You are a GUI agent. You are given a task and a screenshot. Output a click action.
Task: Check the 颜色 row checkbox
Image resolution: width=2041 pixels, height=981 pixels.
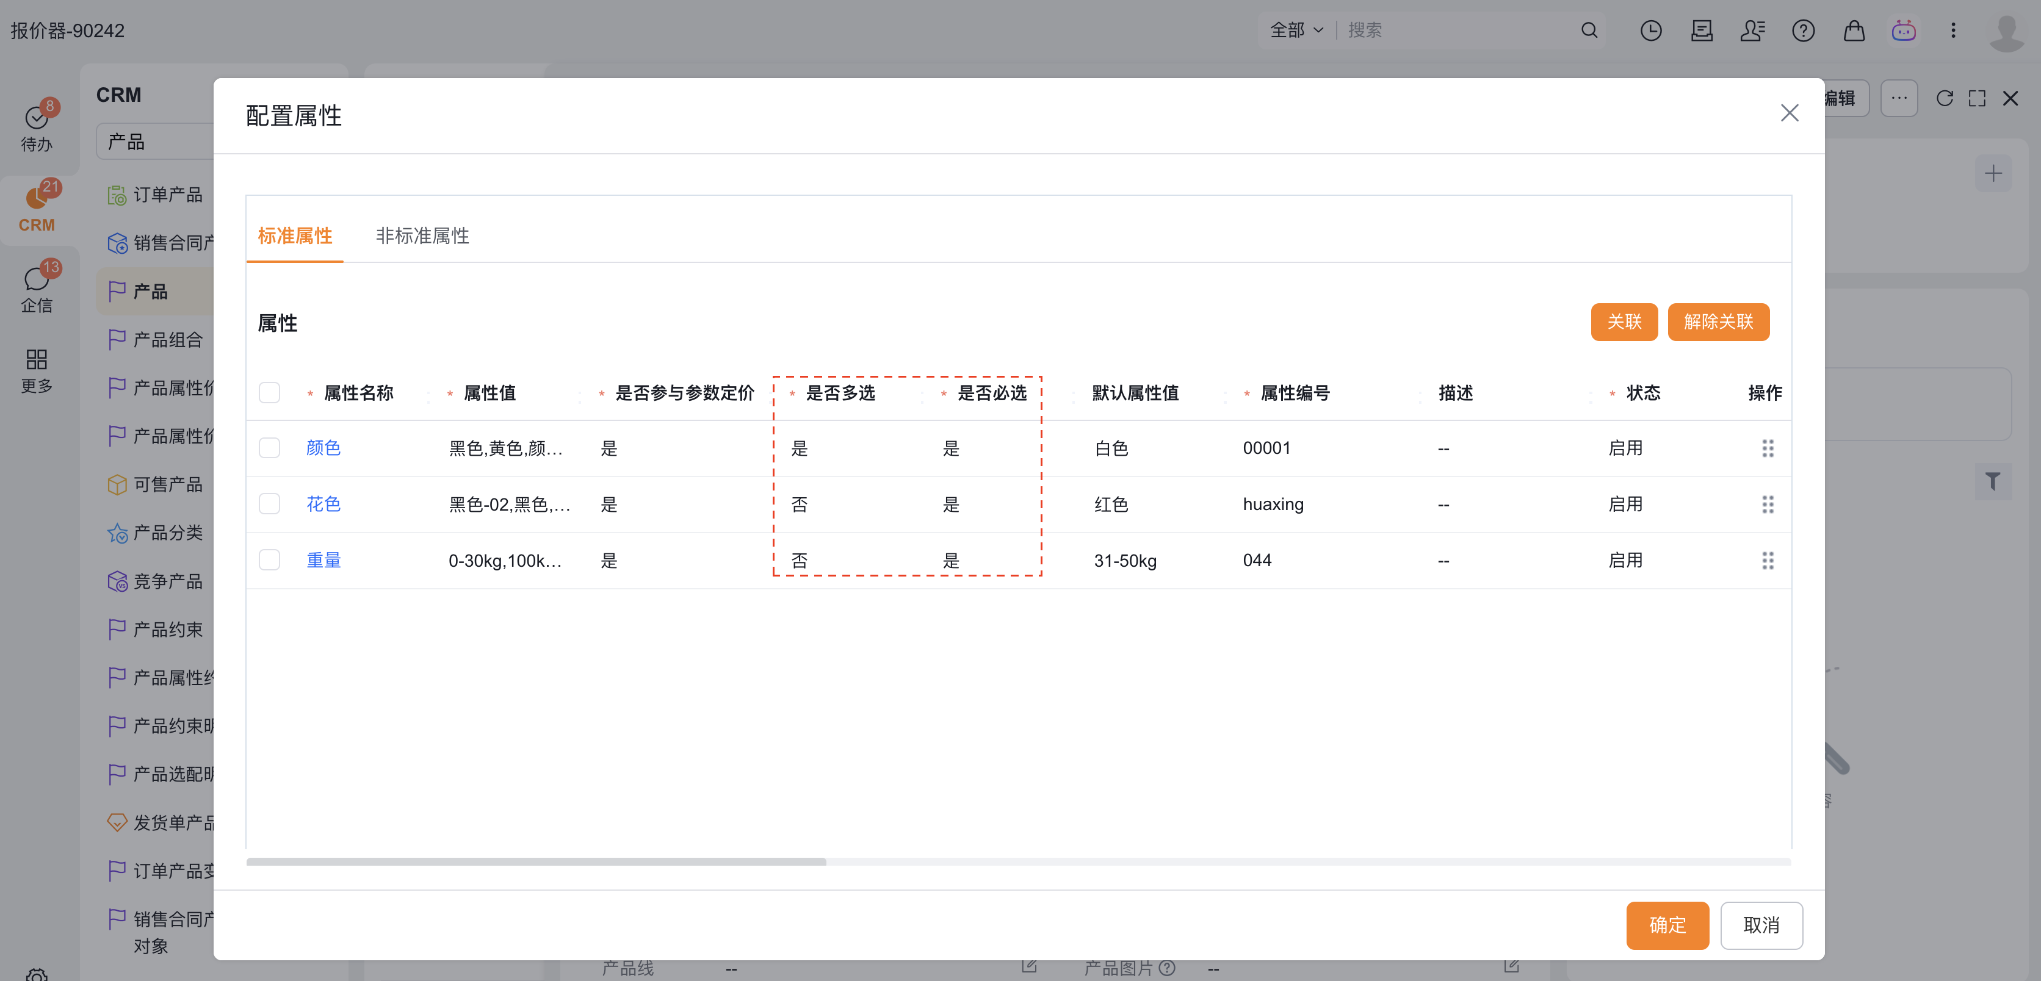269,448
